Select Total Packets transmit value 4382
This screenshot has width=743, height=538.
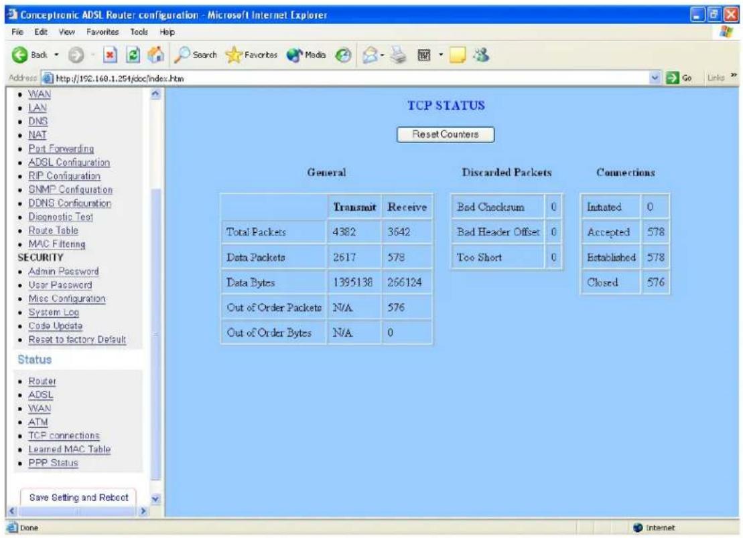[344, 232]
